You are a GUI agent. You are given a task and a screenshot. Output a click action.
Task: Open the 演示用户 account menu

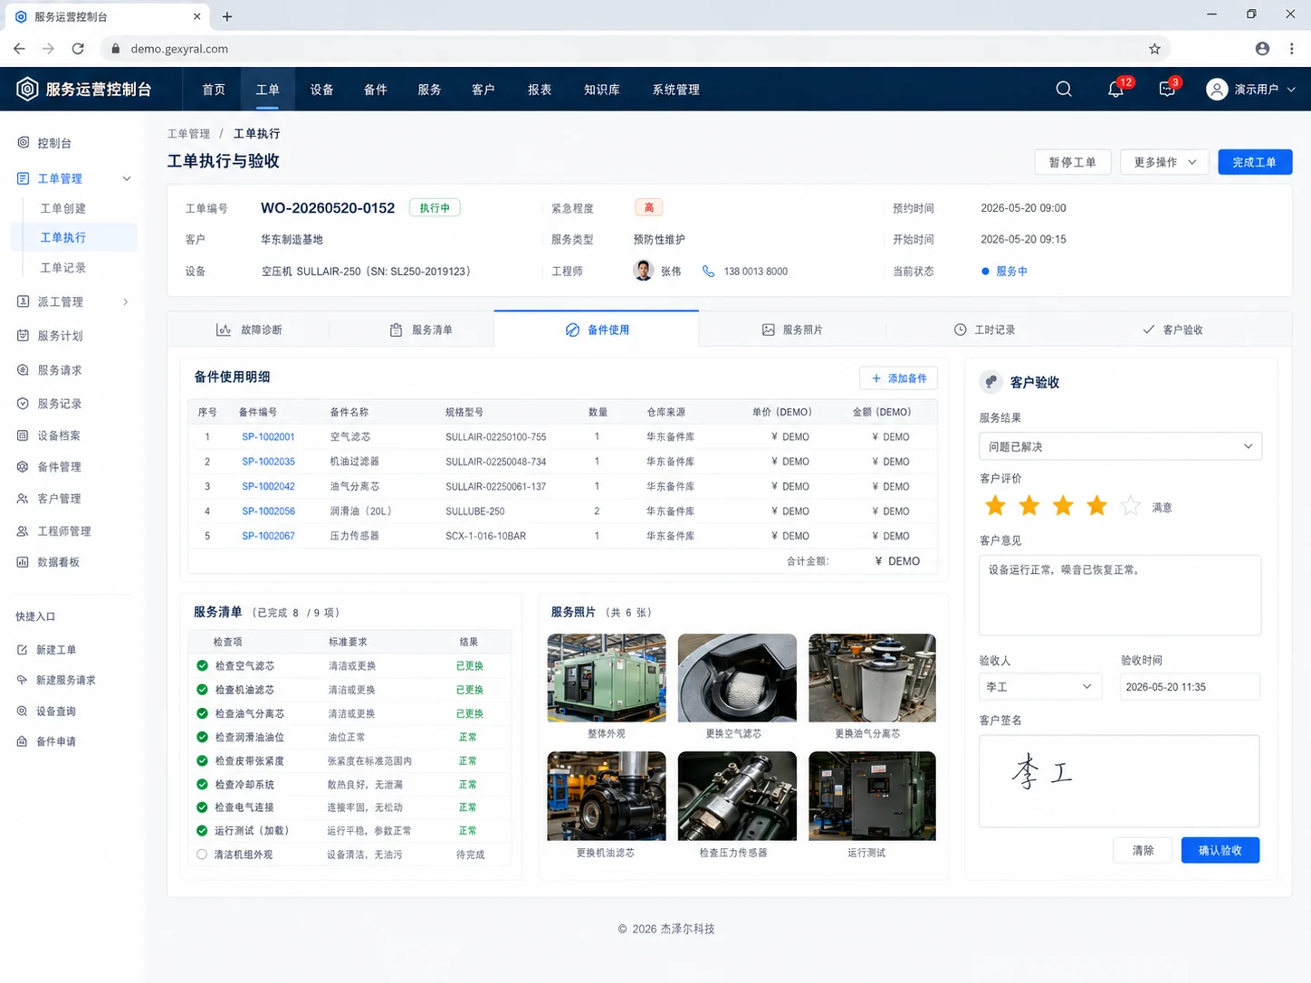1250,89
